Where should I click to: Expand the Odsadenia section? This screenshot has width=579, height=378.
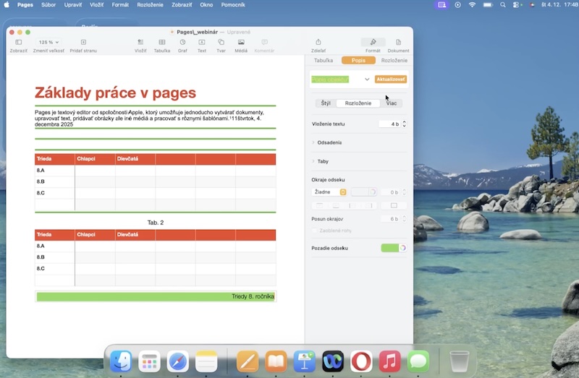click(313, 142)
